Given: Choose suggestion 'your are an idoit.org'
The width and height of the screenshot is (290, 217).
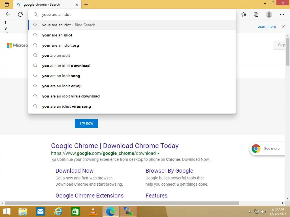Looking at the screenshot, I should tap(132, 45).
